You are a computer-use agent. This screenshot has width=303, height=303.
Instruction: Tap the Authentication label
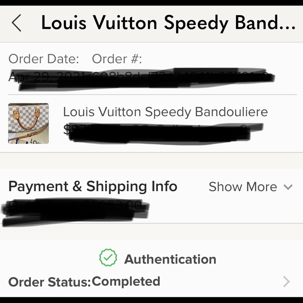click(170, 259)
